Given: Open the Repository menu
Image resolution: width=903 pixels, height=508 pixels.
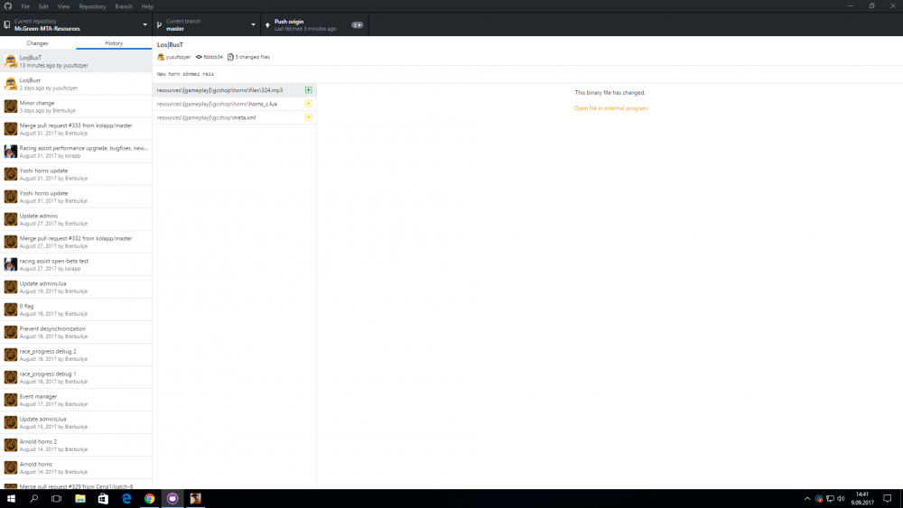Looking at the screenshot, I should click(x=92, y=6).
